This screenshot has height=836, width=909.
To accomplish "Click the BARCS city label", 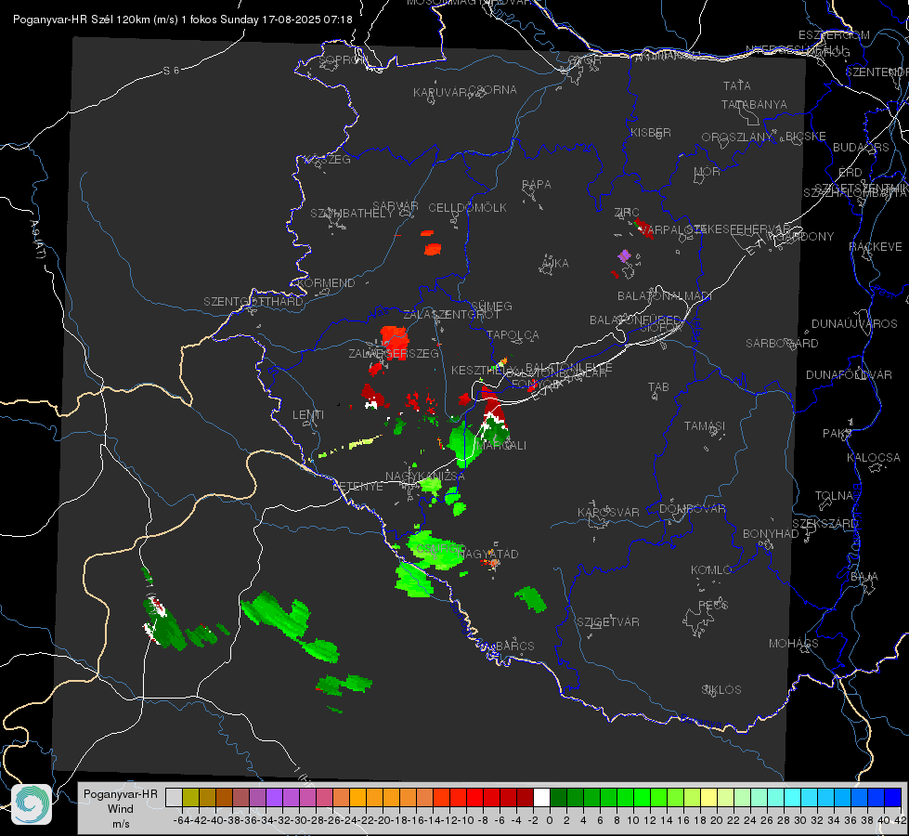I will pos(515,646).
